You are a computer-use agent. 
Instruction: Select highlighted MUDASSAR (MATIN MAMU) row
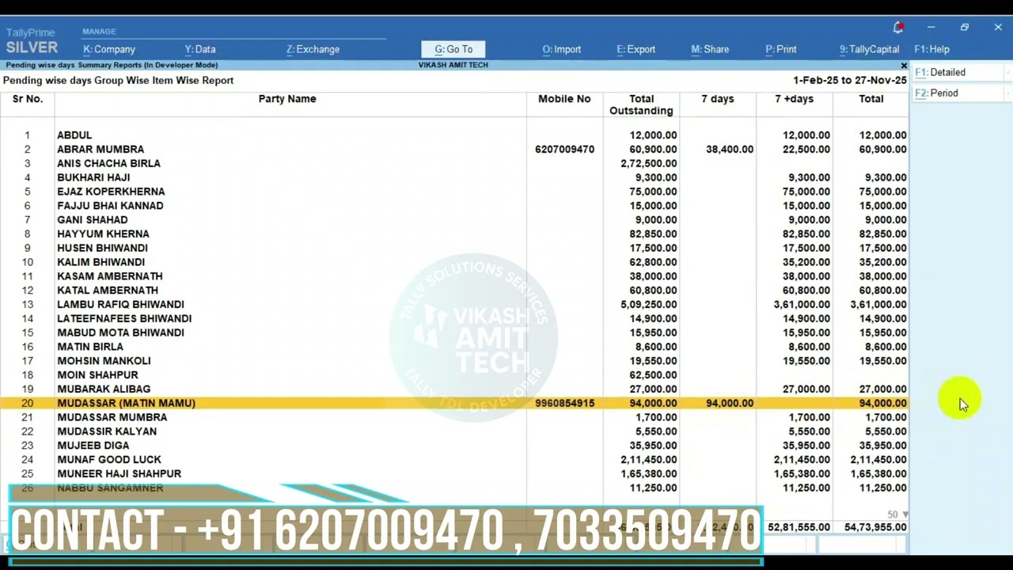453,403
